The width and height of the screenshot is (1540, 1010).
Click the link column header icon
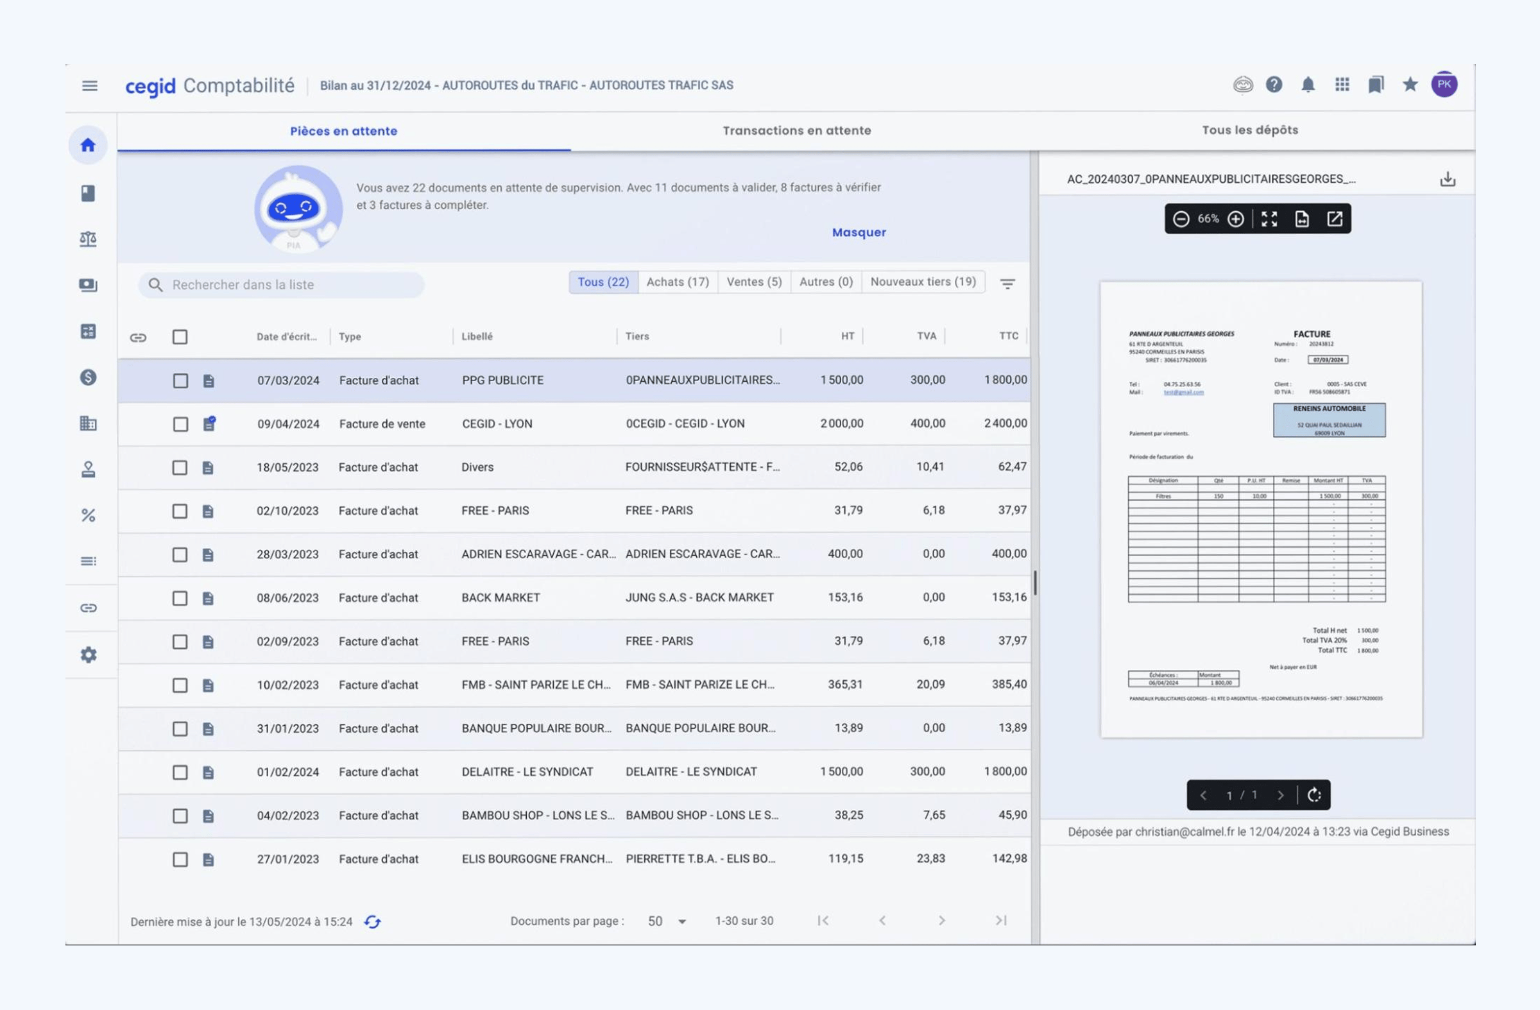[138, 337]
